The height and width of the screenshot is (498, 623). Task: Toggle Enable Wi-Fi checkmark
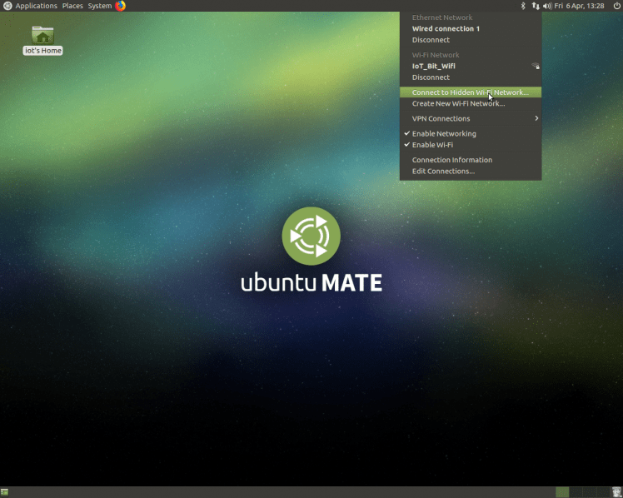click(406, 145)
